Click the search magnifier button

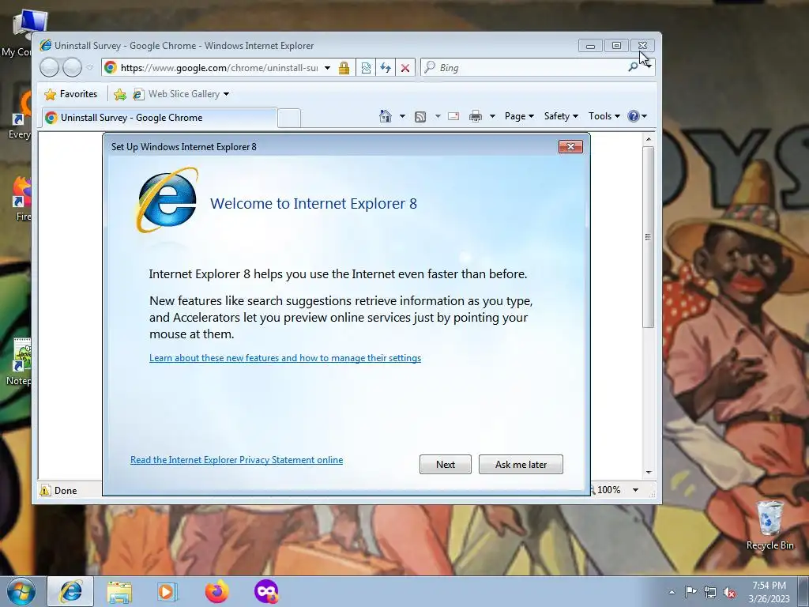(633, 67)
